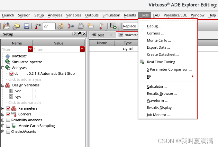Collapse the Design Variables tree node

click(3, 85)
